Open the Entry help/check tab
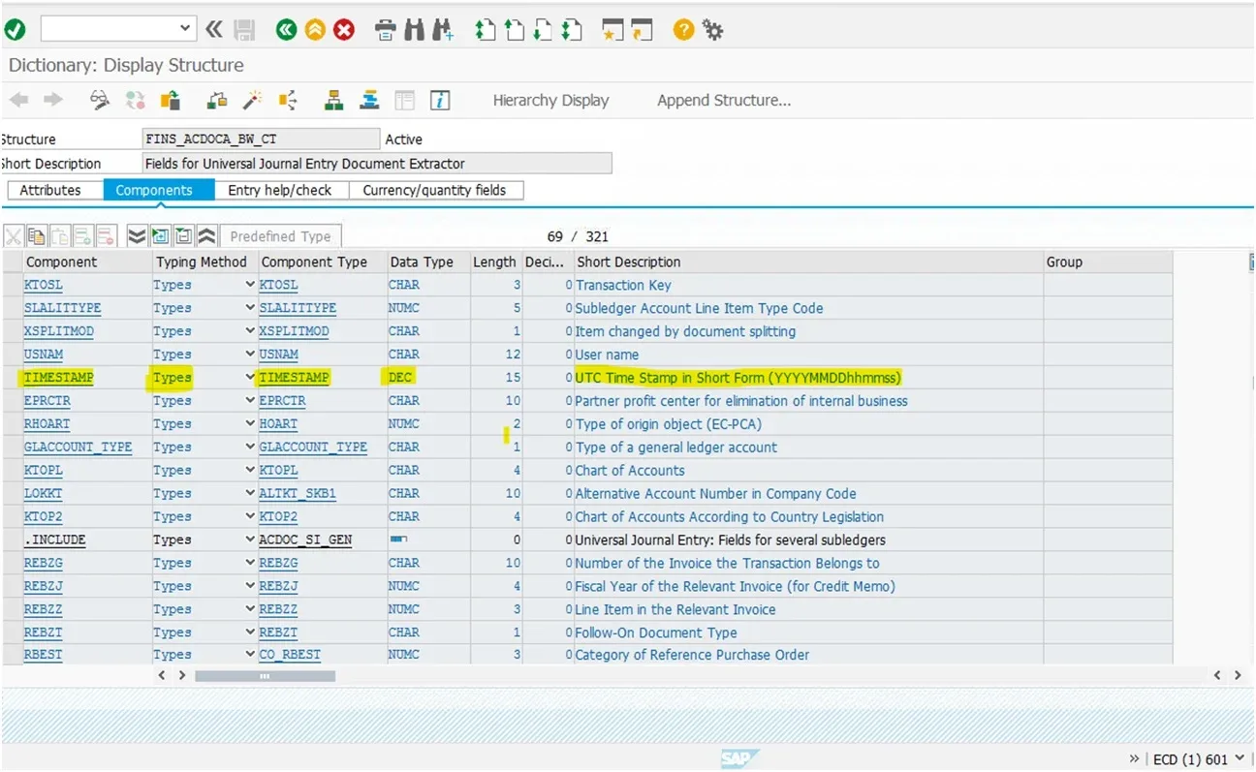 point(280,190)
